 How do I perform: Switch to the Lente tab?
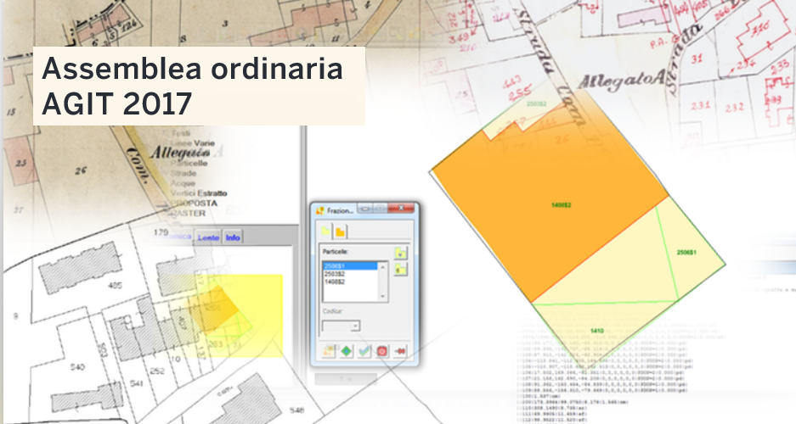click(x=208, y=237)
